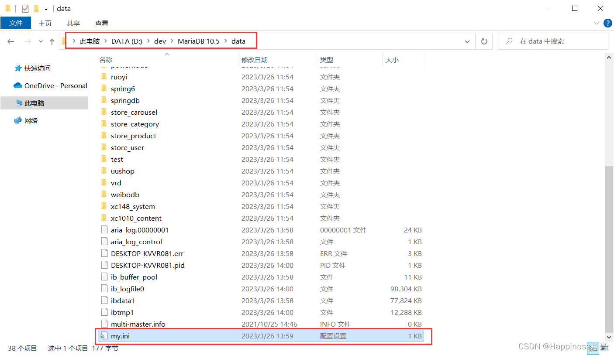Switch to the 查看 ribbon tab
Image resolution: width=614 pixels, height=355 pixels.
(x=101, y=23)
